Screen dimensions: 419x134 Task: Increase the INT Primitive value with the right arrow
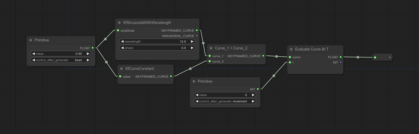[253, 95]
